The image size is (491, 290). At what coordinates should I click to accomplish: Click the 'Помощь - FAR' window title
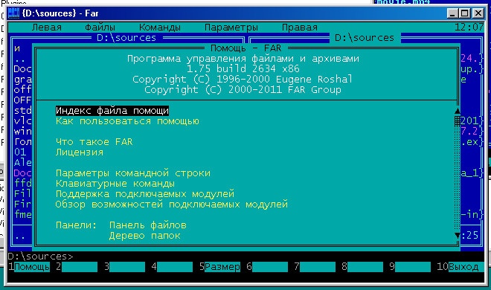point(245,48)
